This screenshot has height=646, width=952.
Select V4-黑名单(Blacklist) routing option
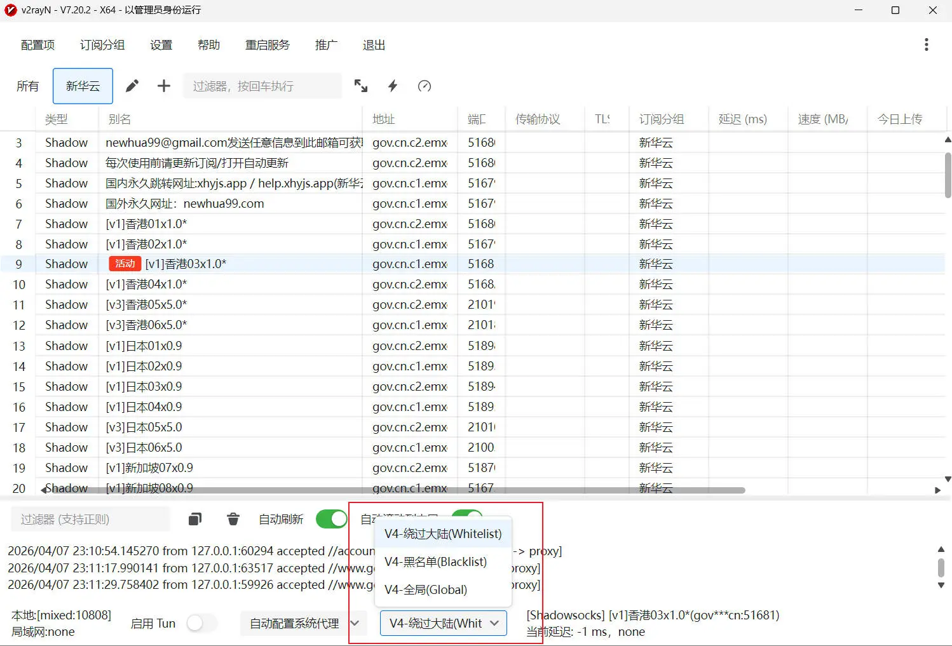point(436,562)
